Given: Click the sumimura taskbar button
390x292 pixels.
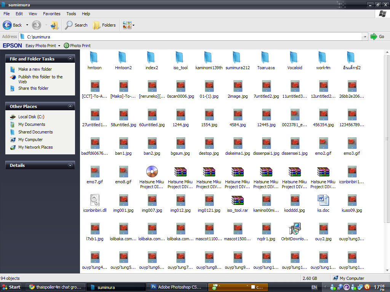Looking at the screenshot, I should click(x=116, y=287).
